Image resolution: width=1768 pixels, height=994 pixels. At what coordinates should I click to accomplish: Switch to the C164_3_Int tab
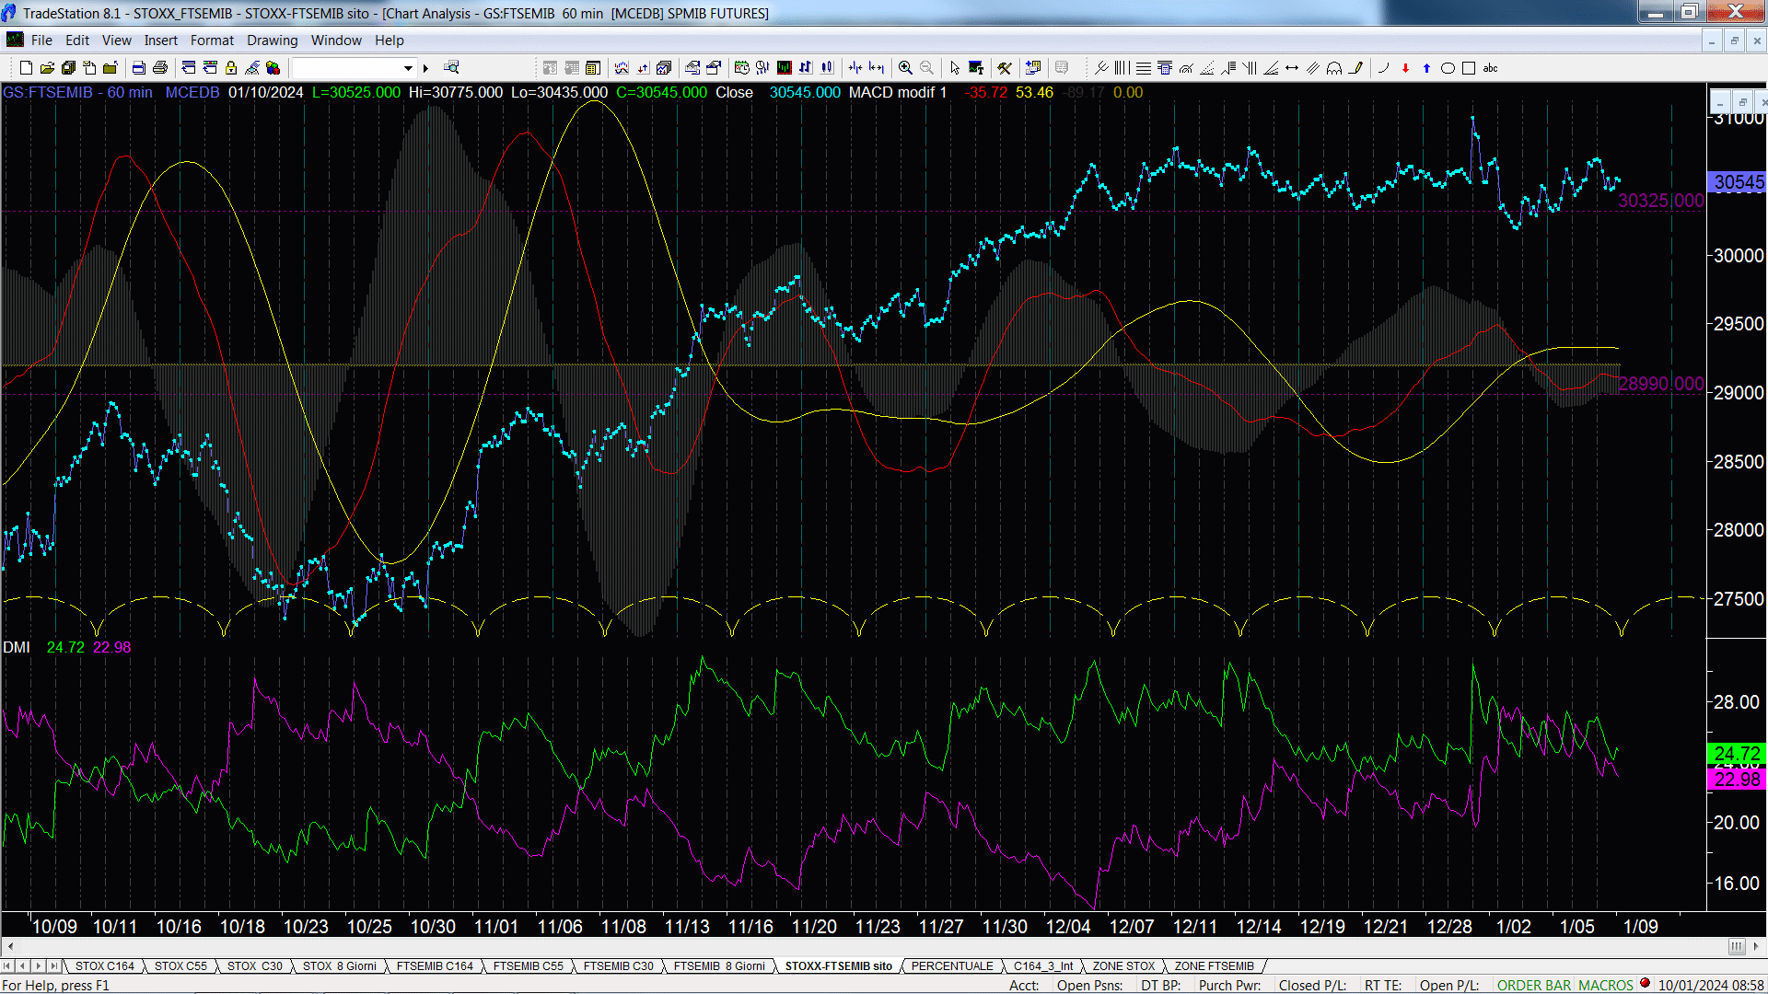coord(1043,965)
